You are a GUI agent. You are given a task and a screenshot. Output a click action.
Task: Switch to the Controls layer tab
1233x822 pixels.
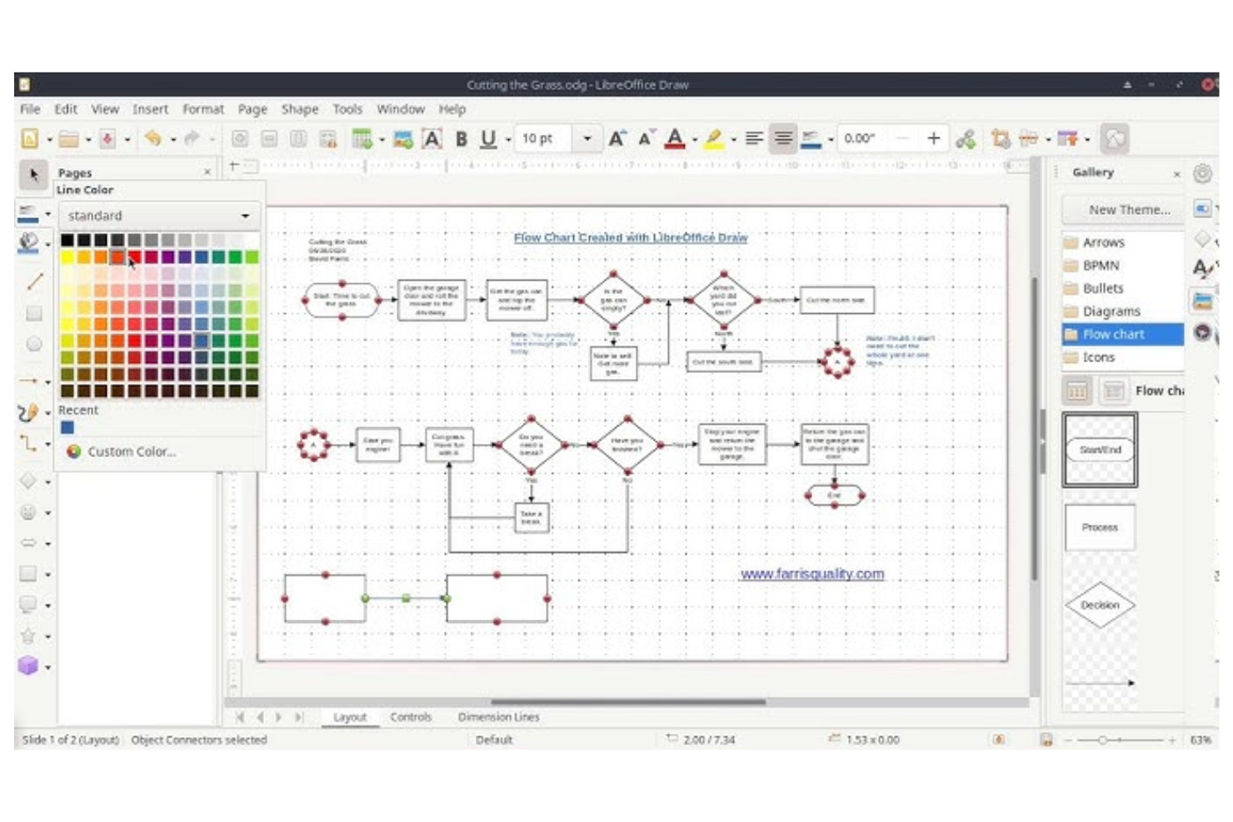point(412,717)
